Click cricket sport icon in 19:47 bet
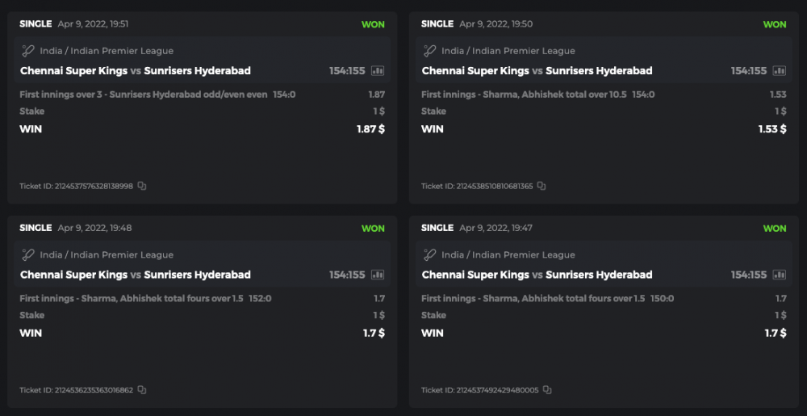The image size is (807, 416). click(x=430, y=254)
